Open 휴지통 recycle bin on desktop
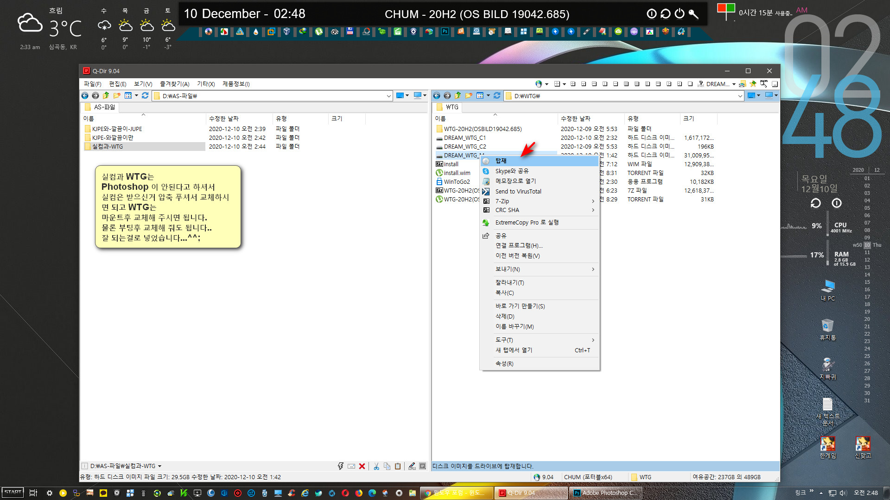The height and width of the screenshot is (500, 890). coord(828,330)
